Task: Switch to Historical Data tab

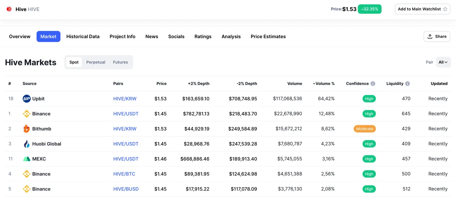Action: 83,36
